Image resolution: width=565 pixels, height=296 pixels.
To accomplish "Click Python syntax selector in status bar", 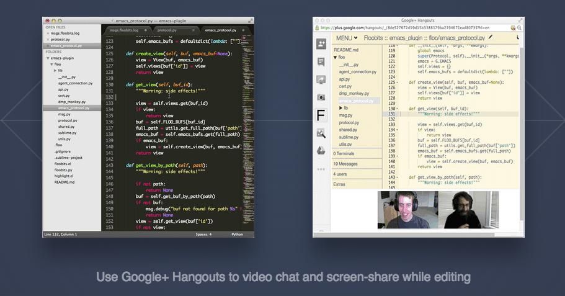I will click(x=237, y=235).
